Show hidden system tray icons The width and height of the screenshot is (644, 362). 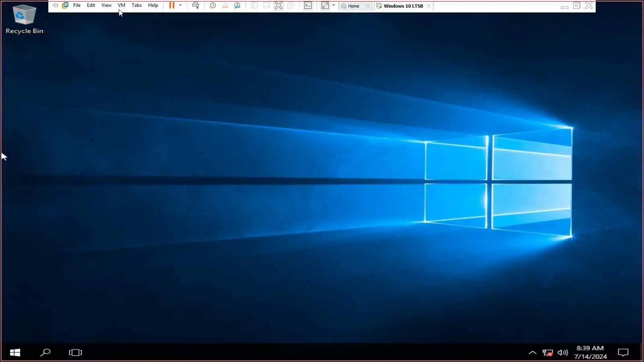[x=532, y=352]
